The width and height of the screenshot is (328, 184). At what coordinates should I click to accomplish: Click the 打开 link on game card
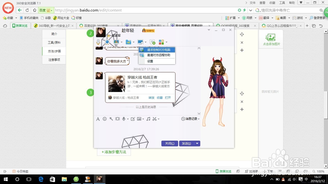[168, 98]
